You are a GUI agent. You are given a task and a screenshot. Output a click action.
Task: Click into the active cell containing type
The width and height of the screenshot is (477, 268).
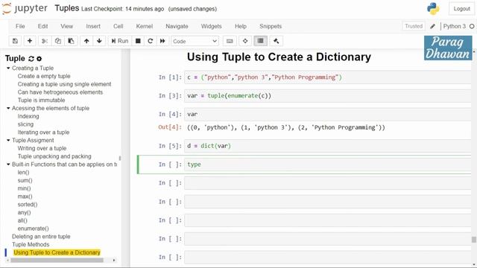327,165
